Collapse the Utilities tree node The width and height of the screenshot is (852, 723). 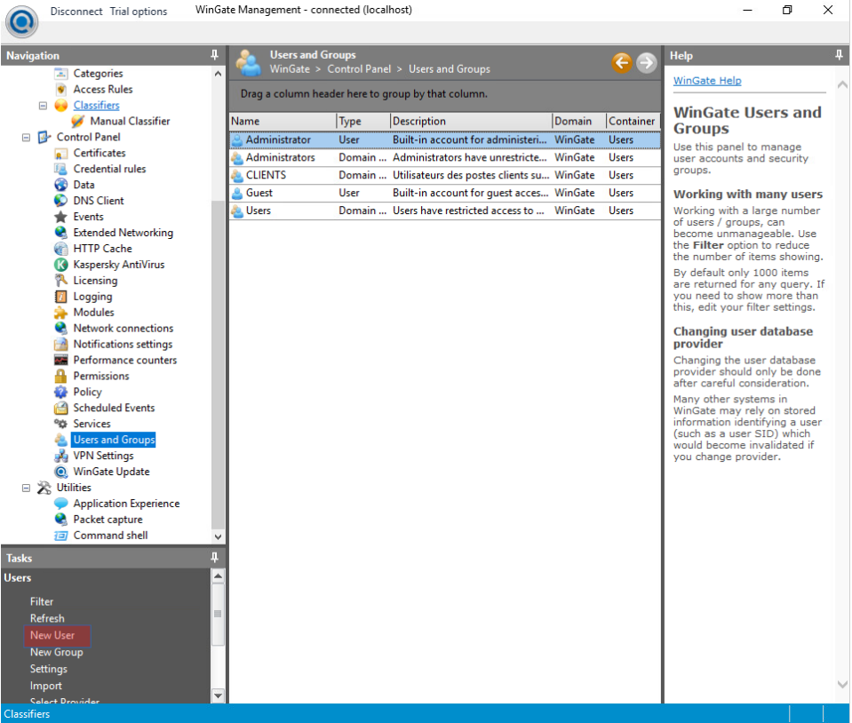(x=26, y=488)
